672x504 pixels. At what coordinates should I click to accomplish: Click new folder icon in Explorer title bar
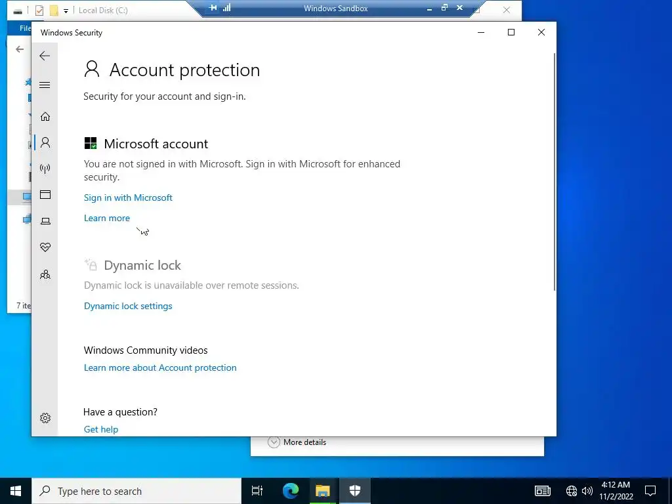(x=54, y=10)
